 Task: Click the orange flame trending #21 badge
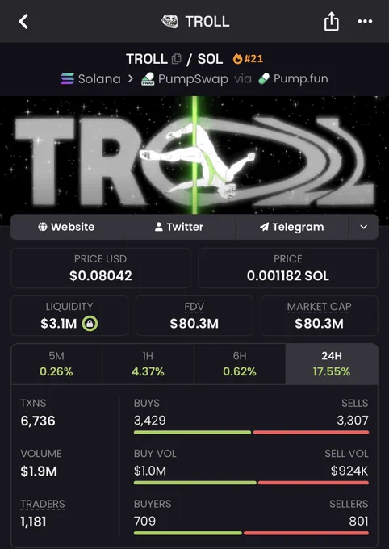tap(248, 58)
